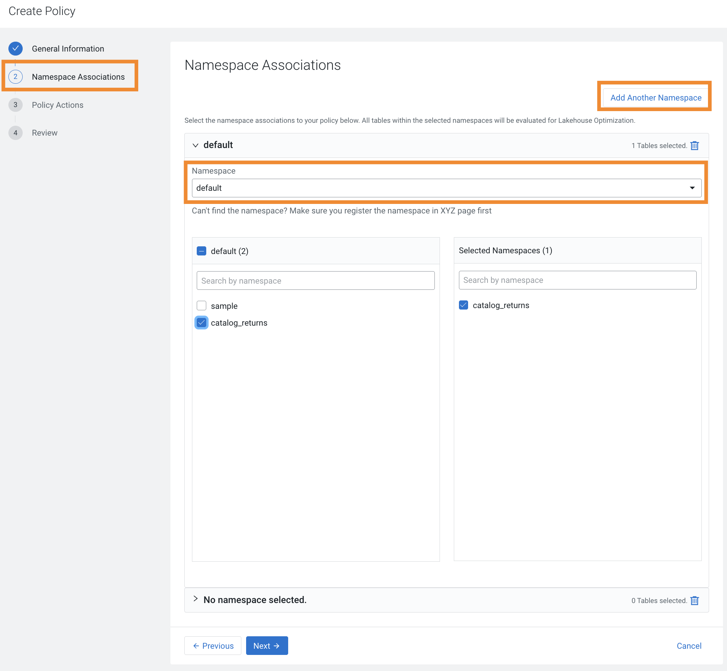The height and width of the screenshot is (671, 727).
Task: Select Policy Actions in the sidebar
Action: pyautogui.click(x=57, y=105)
